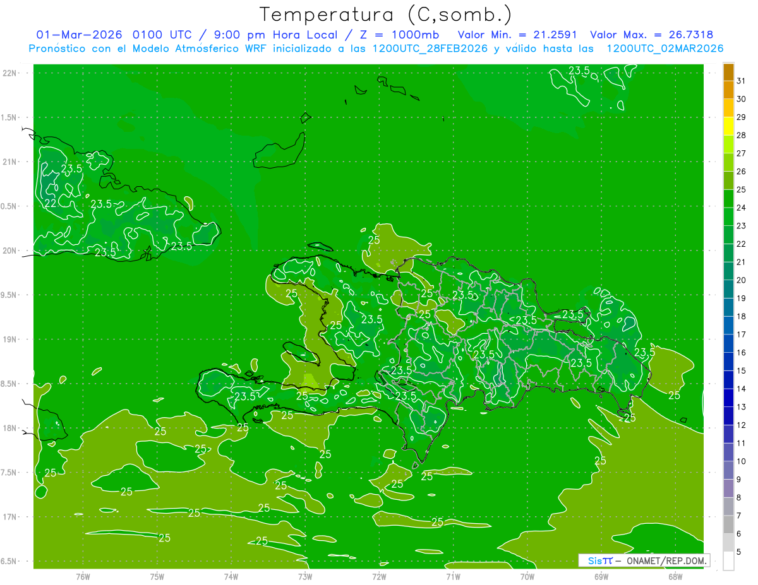Click the 1.5N latitude axis label
The image size is (758, 585).
pyautogui.click(x=9, y=117)
